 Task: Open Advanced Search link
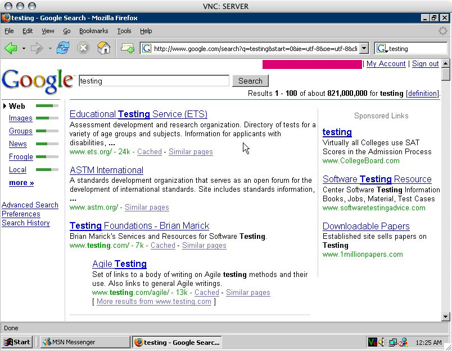30,205
